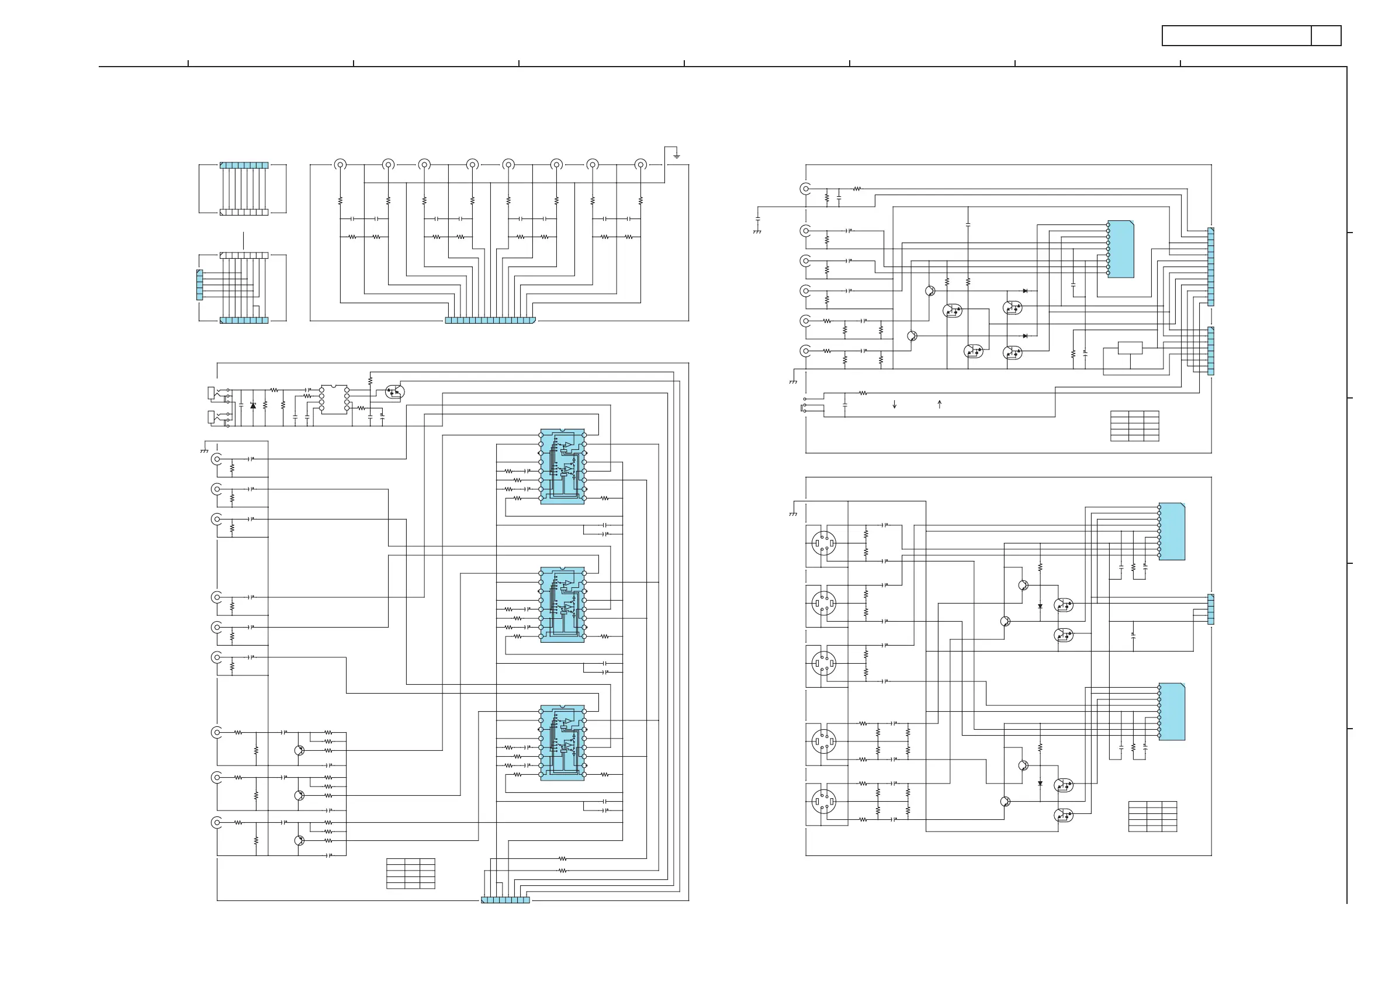Click the upward arrow in upper-right block

point(939,404)
